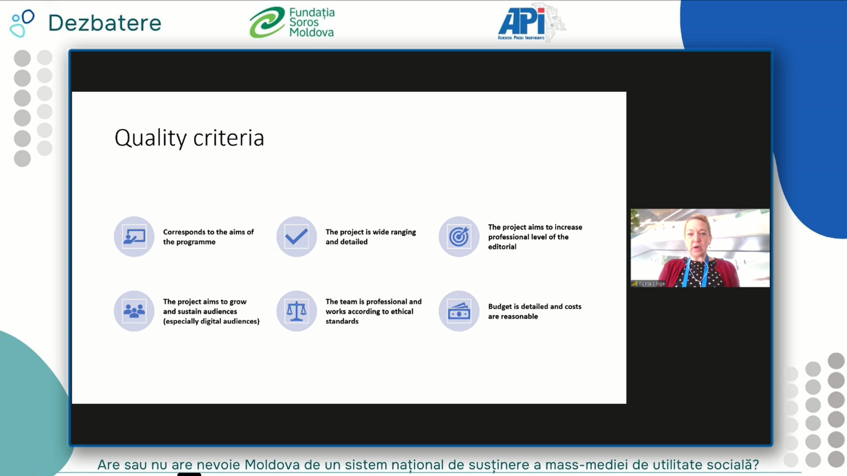Click the "increase professional level of the editorial" text
This screenshot has height=476, width=847.
(x=535, y=237)
